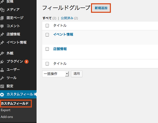This screenshot has height=123, width=158.
Task: Click the コメント speech bubble icon
Action: point(2,26)
